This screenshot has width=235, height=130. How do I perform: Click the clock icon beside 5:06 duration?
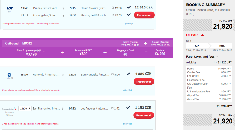tap(113, 74)
